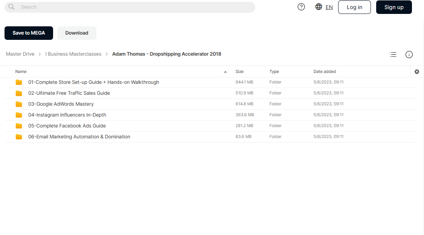Select 04-Instagram Influencers In-Depth folder name

[67, 115]
